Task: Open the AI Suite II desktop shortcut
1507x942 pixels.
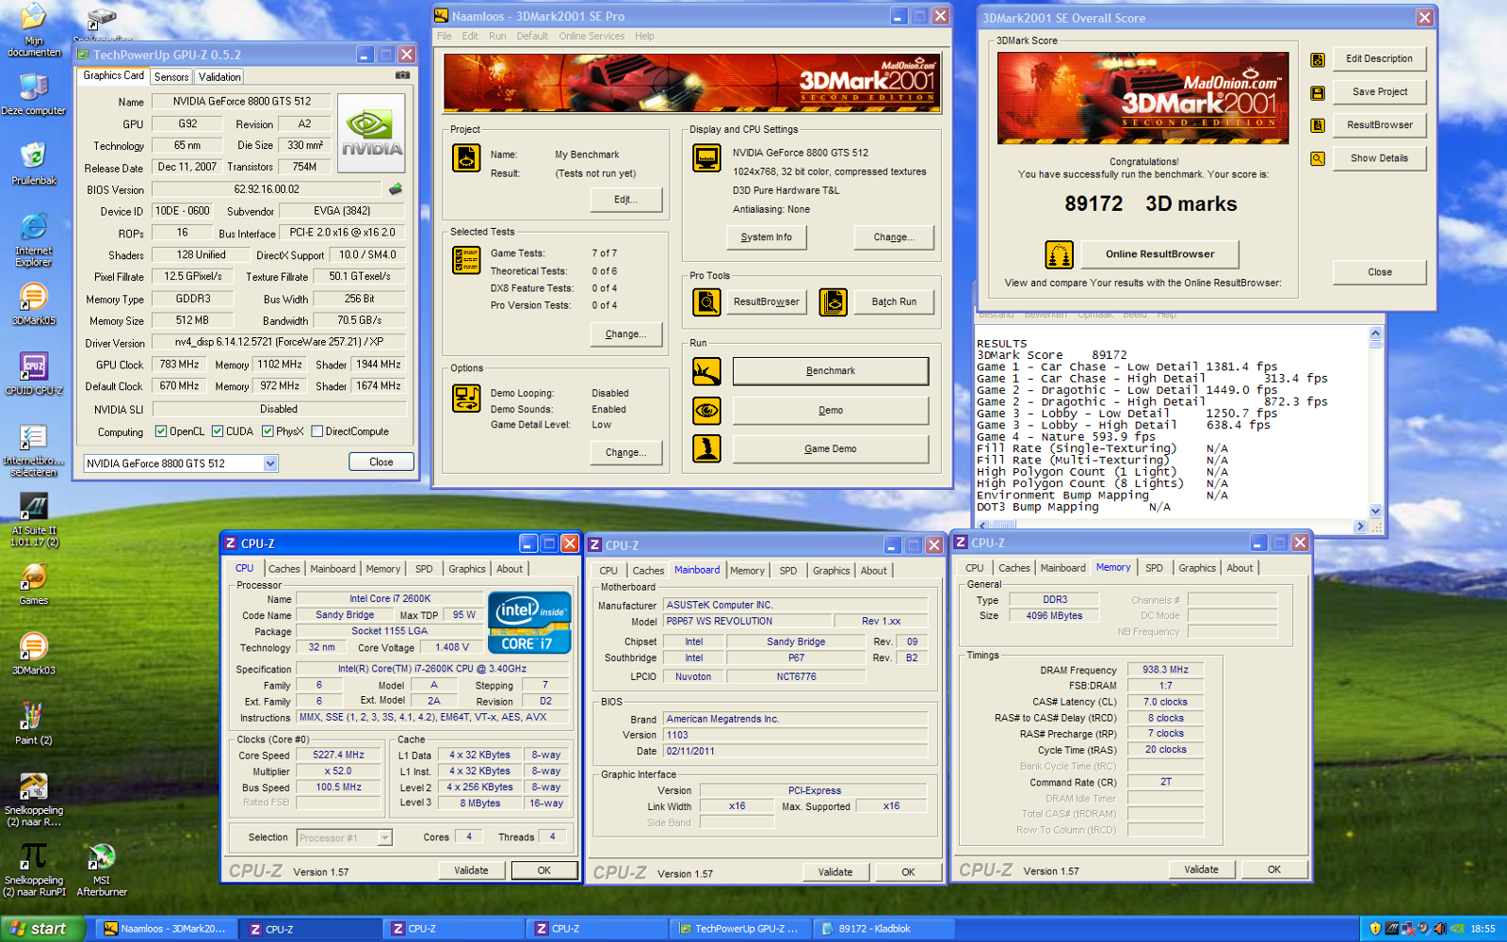Action: (x=34, y=520)
